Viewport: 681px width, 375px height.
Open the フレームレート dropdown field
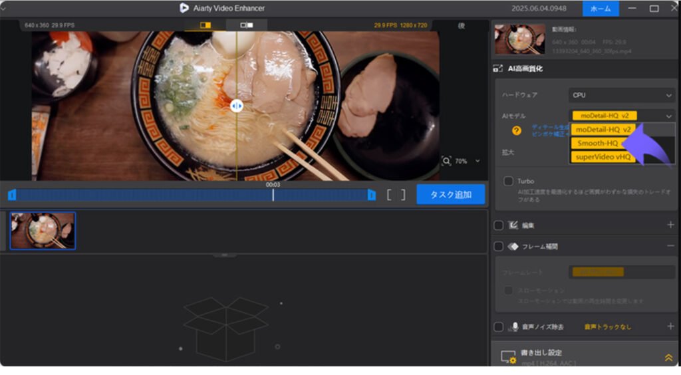pos(622,272)
